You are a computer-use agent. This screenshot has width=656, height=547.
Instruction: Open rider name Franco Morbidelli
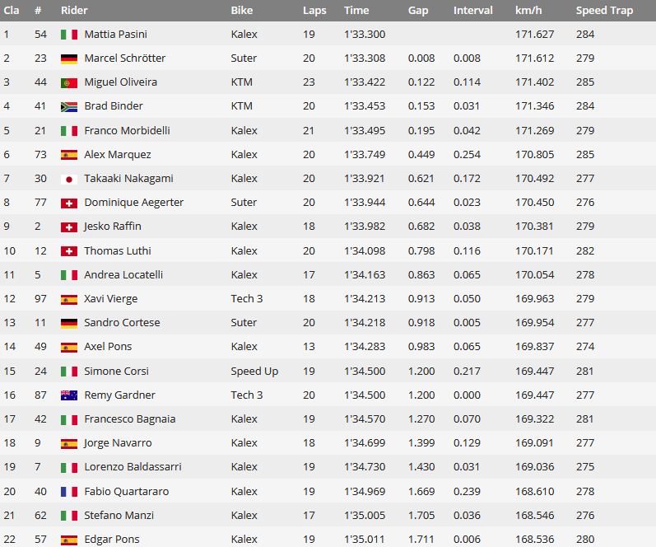pos(128,131)
